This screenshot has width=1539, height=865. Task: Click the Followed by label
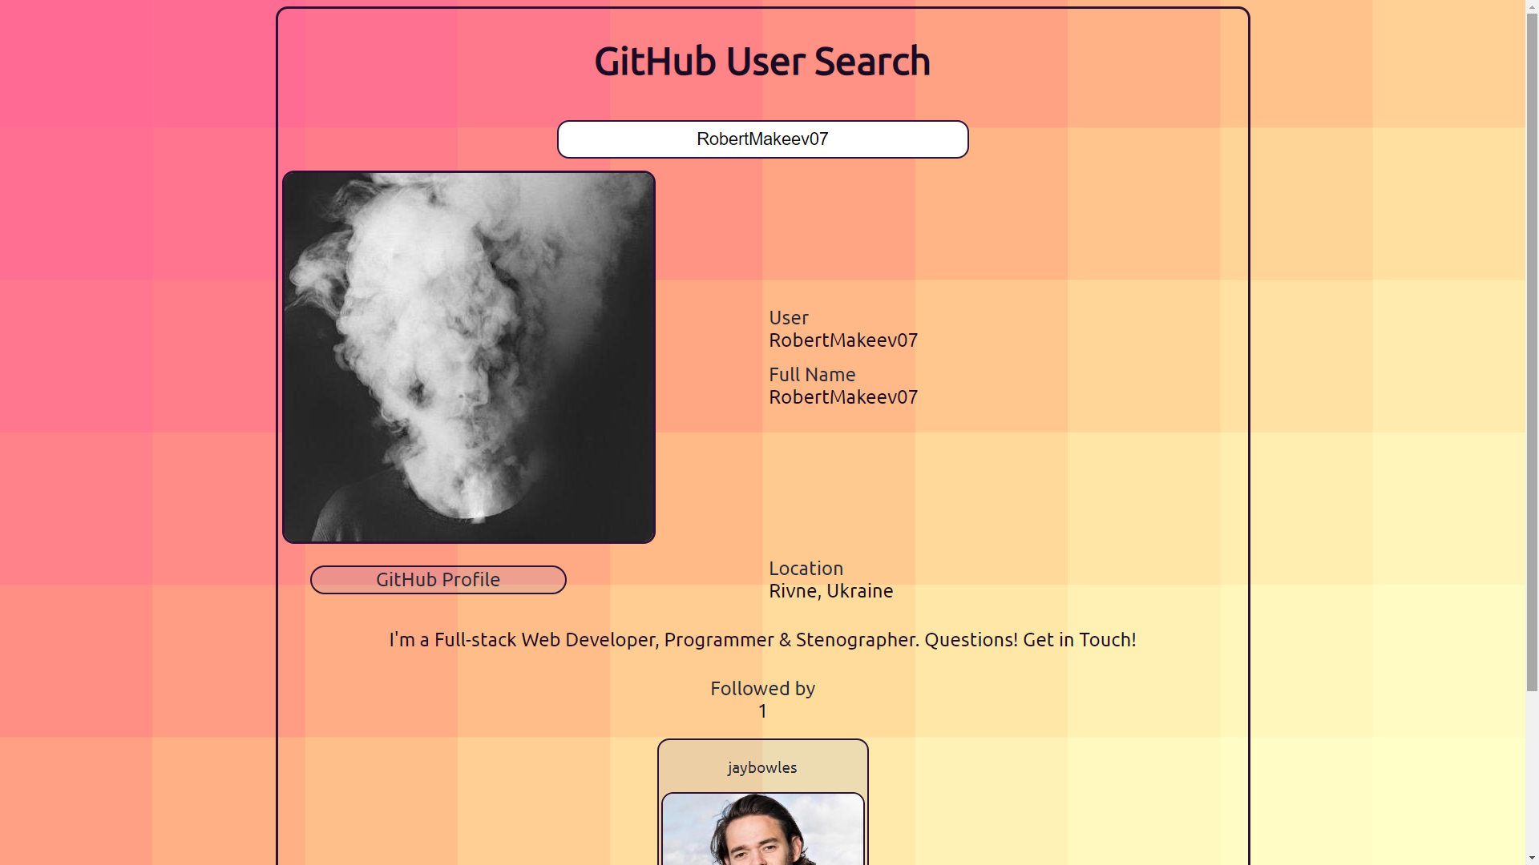pos(762,689)
